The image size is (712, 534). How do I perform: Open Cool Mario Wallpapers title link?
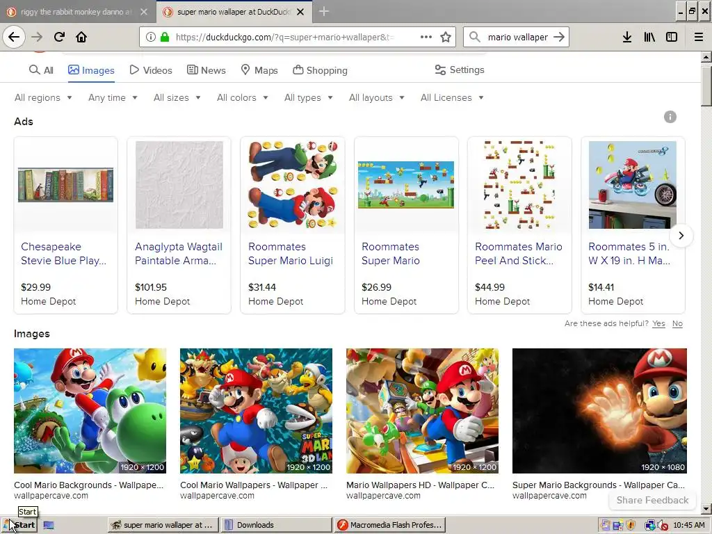pyautogui.click(x=254, y=485)
